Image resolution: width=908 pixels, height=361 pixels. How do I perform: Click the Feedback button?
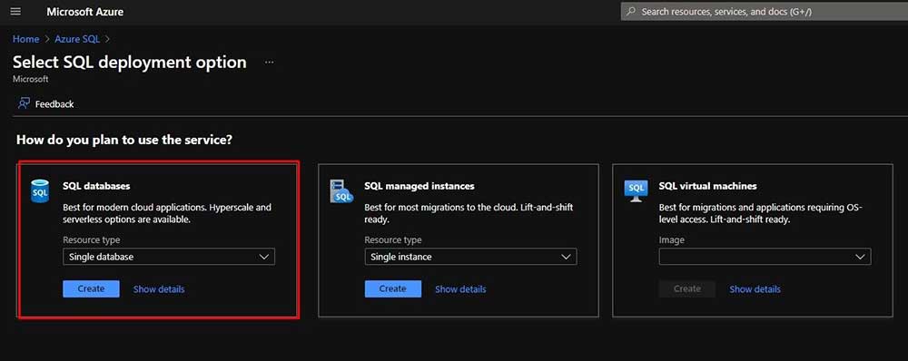pyautogui.click(x=46, y=104)
